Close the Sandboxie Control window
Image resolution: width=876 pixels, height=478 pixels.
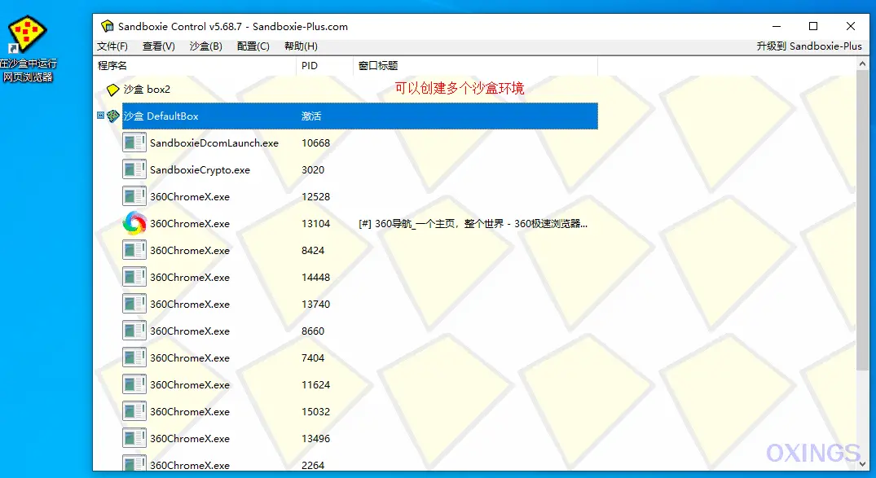click(850, 26)
